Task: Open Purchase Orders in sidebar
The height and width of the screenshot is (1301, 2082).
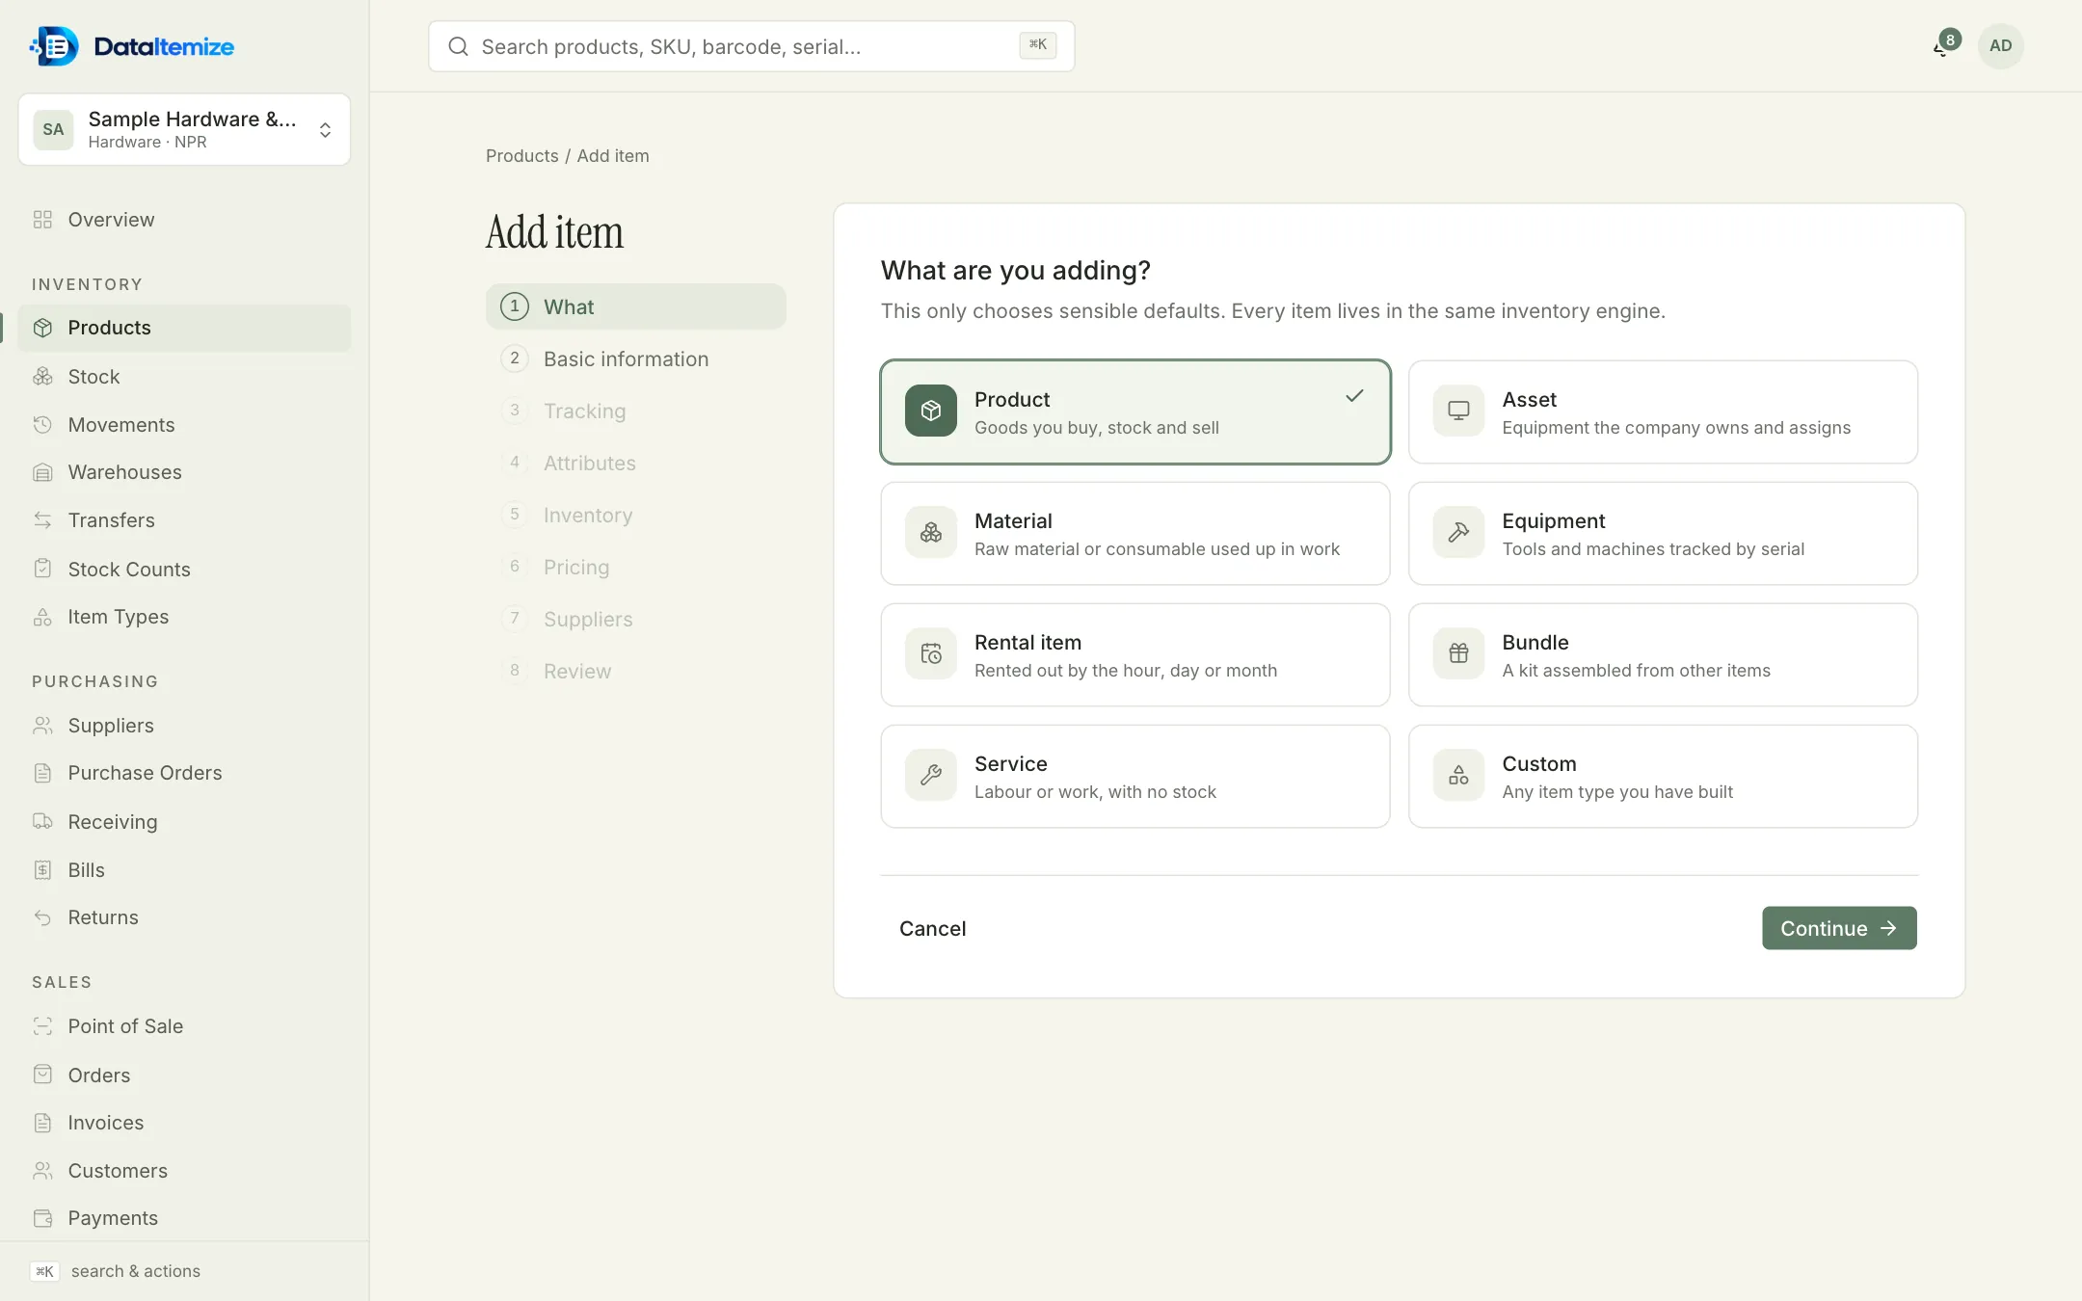Action: point(184,773)
